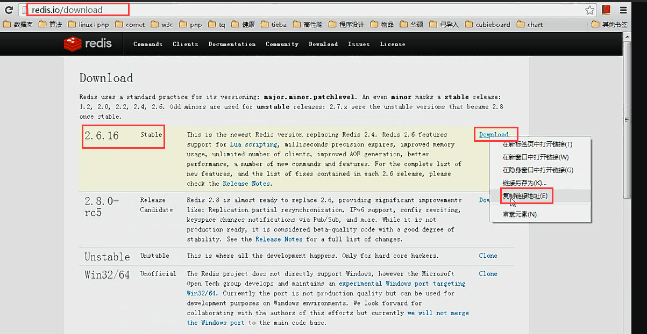
Task: Open the Chrome hamburger menu
Action: pos(623,10)
